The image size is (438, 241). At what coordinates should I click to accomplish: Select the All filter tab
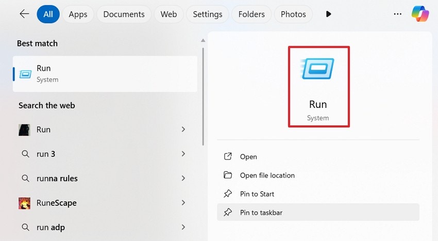tap(48, 14)
